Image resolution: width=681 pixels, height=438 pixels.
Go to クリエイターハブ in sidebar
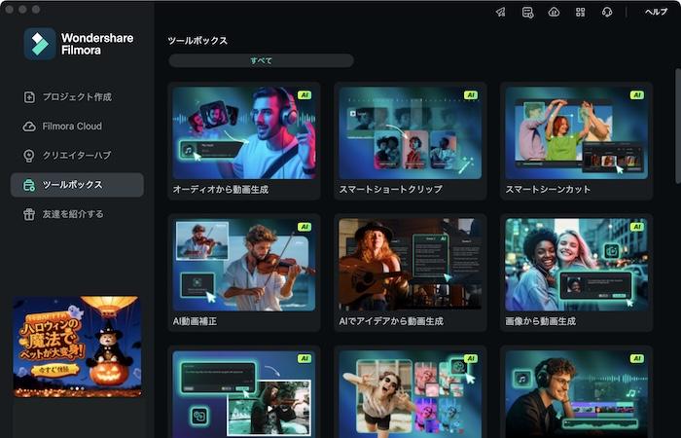tap(77, 156)
